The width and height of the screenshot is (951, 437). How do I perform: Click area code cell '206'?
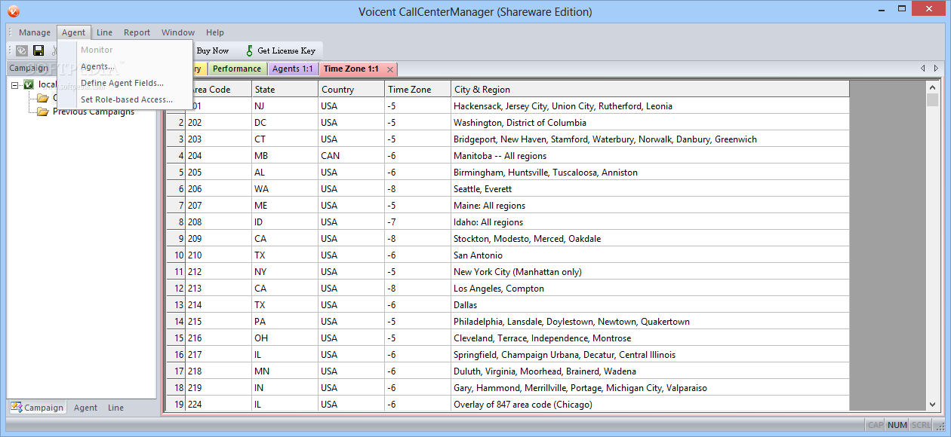click(219, 189)
